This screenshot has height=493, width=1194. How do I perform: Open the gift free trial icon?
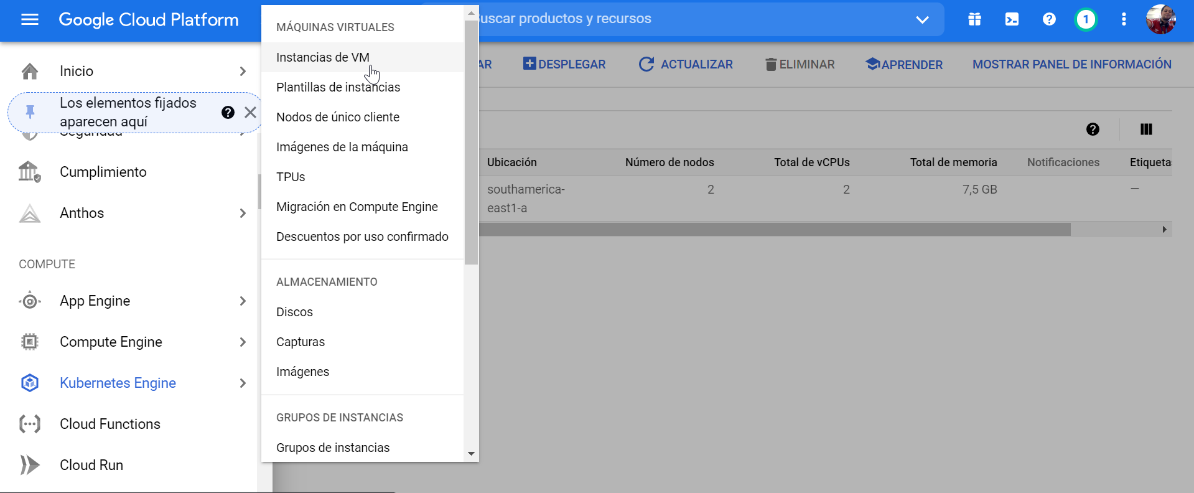point(974,19)
